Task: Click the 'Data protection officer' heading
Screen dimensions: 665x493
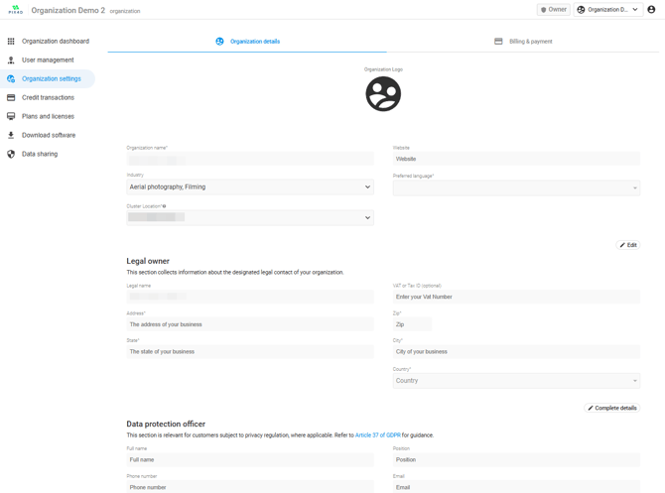Action: 166,424
